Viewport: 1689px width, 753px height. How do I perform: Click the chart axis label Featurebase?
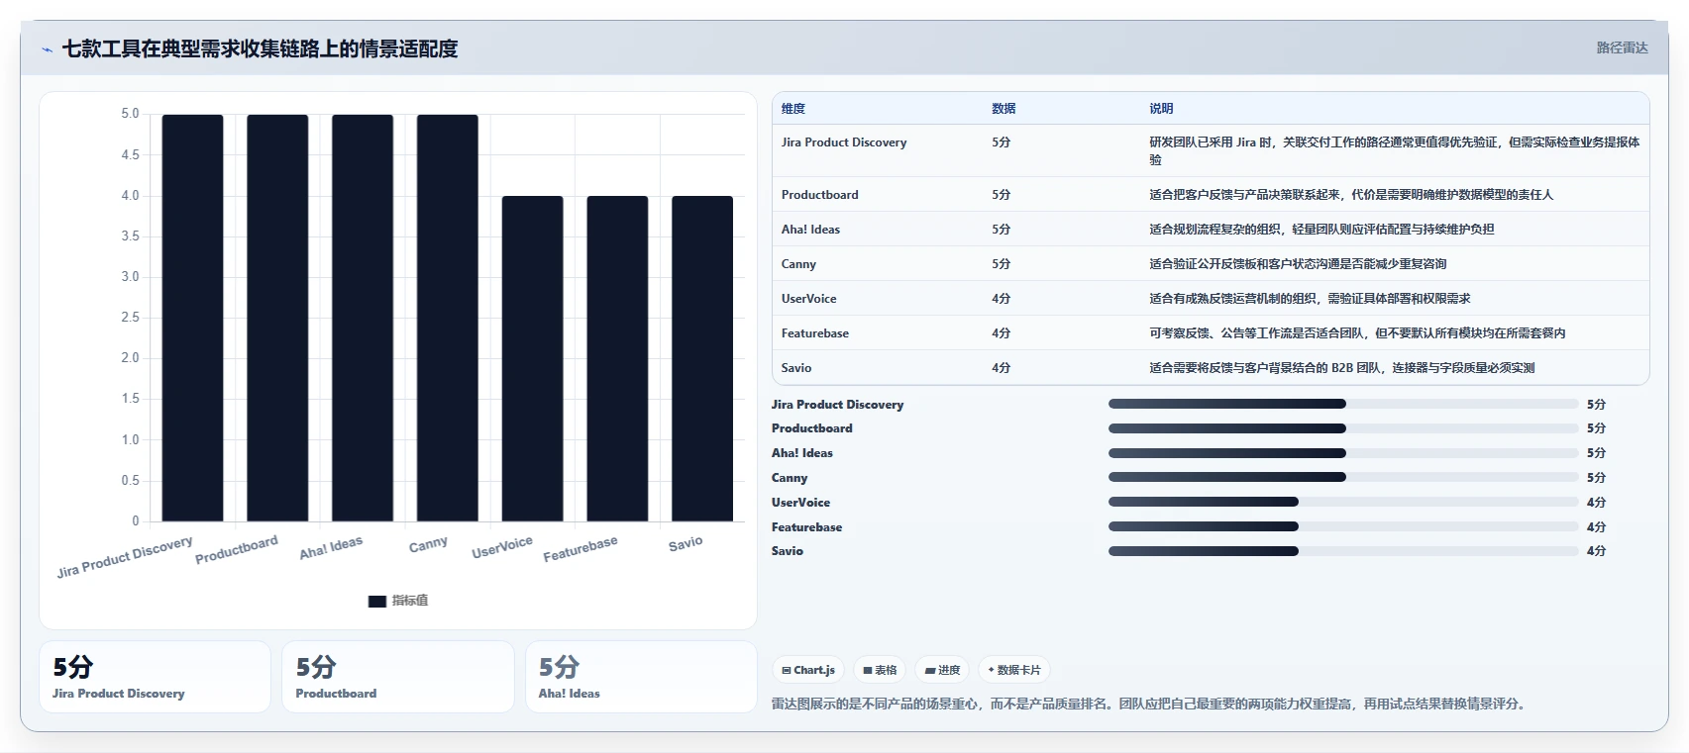click(581, 549)
